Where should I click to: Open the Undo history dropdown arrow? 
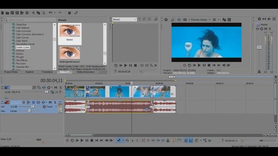pos(55,13)
